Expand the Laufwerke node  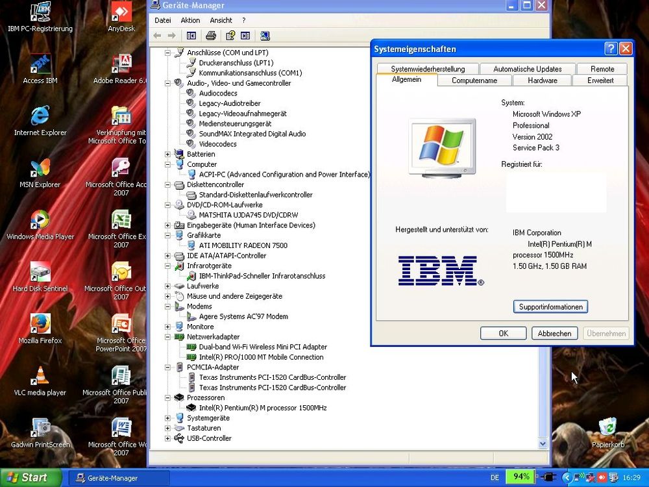click(167, 286)
